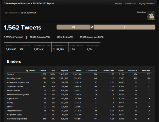Go to the Highlighted tweets tab
159x122 pixels.
[x=147, y=4]
